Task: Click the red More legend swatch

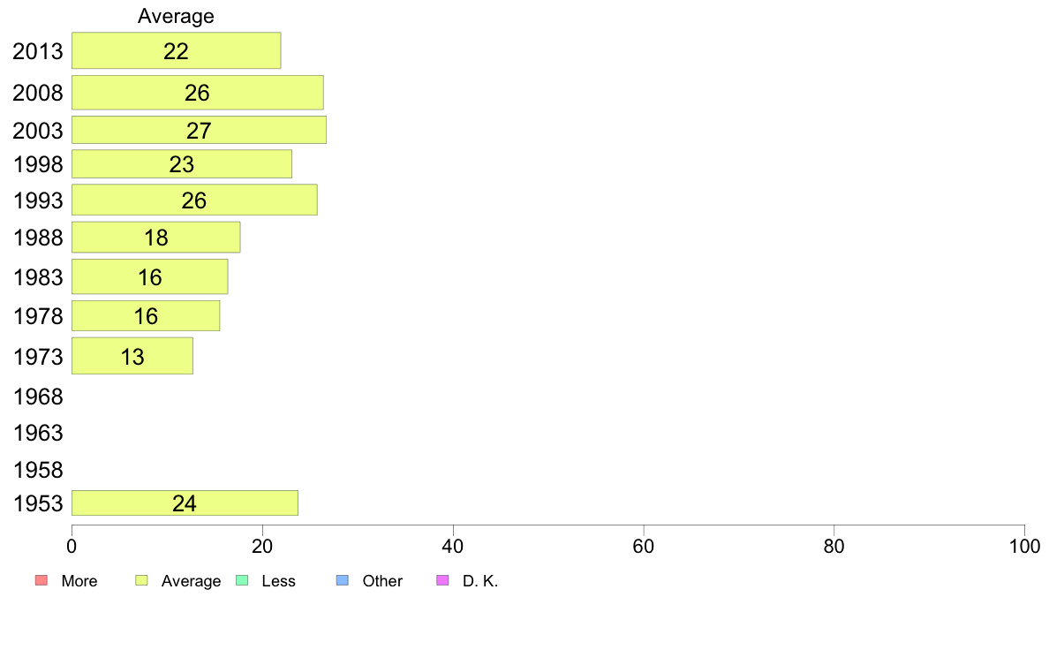Action: pyautogui.click(x=42, y=580)
